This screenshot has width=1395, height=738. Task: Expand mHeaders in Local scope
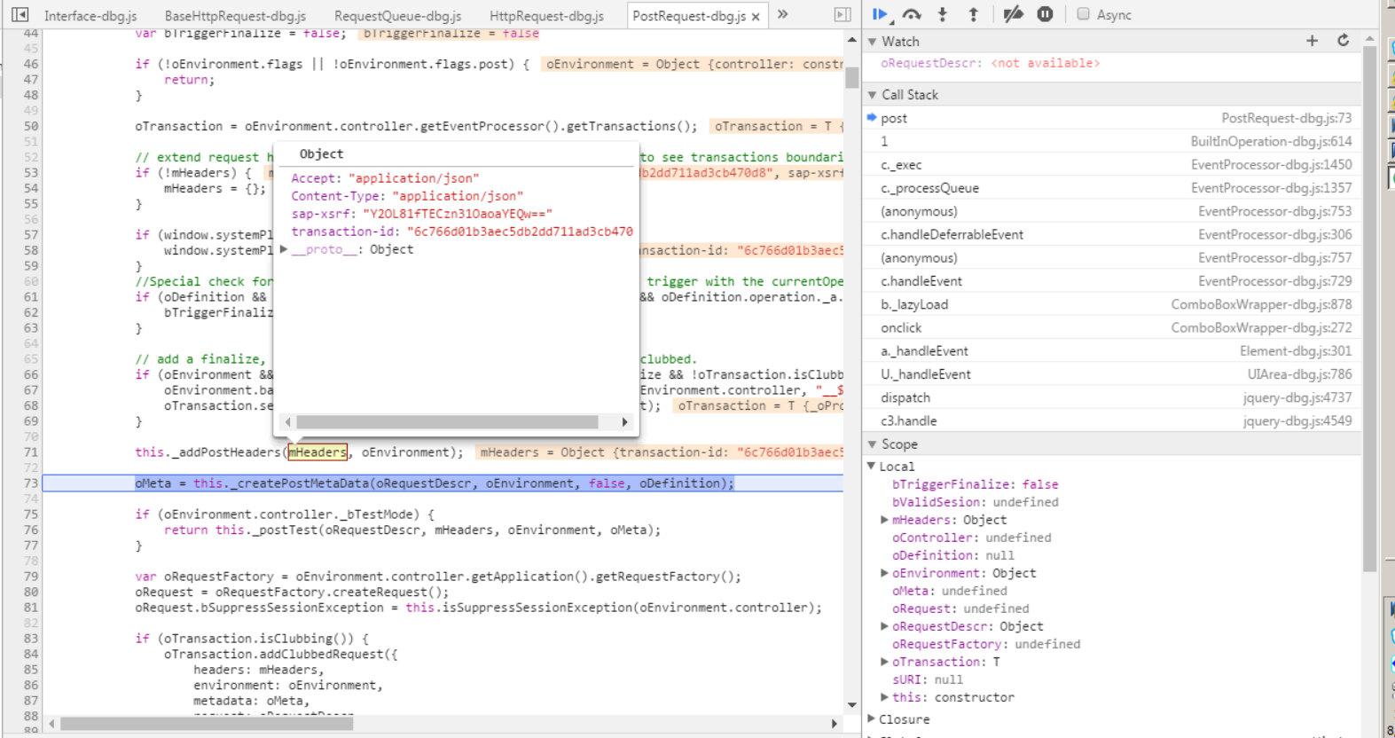pos(884,520)
